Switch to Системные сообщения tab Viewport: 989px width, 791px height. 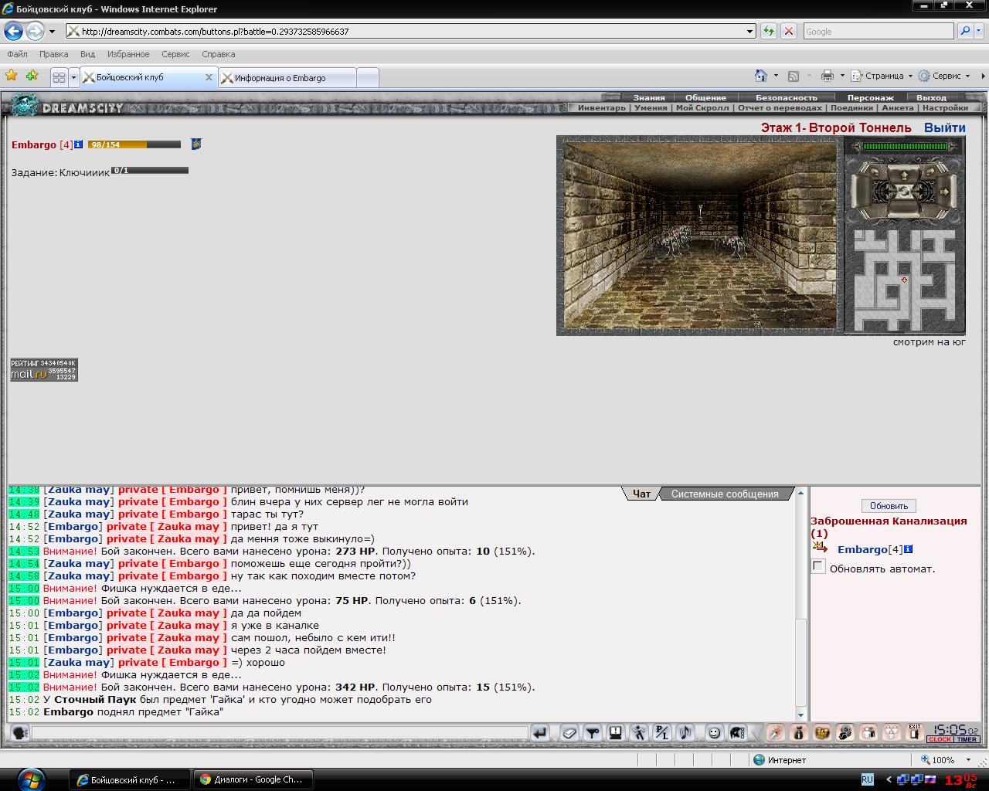[725, 494]
